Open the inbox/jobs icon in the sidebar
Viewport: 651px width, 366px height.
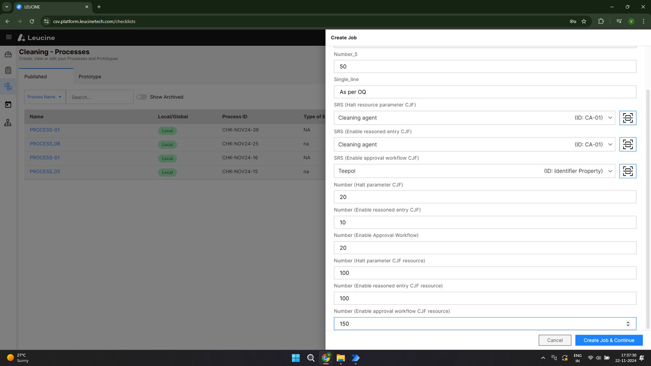[x=8, y=54]
